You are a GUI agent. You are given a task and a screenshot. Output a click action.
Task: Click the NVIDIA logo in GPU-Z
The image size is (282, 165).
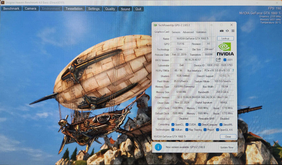click(x=225, y=49)
